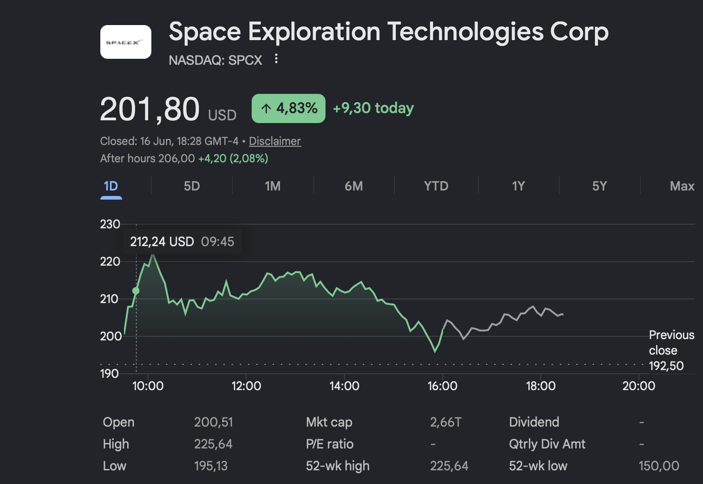Switch to the 1M chart range

click(273, 186)
